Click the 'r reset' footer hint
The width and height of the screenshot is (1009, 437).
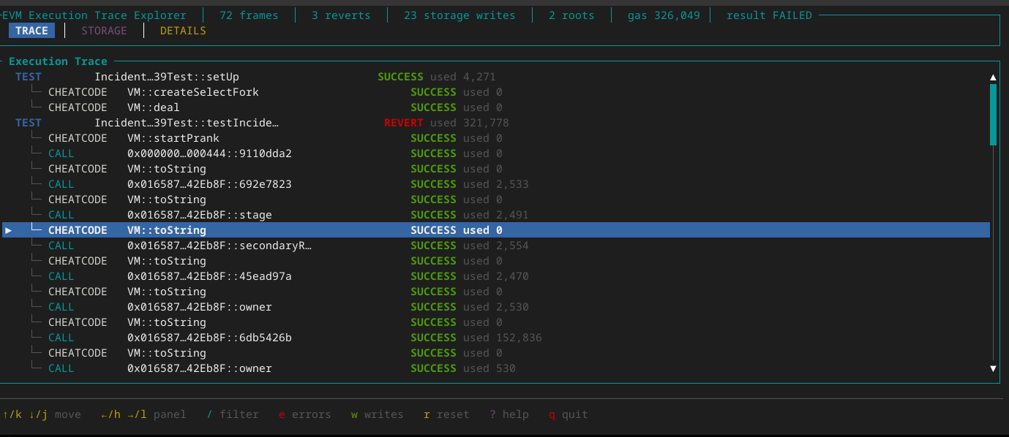[446, 414]
